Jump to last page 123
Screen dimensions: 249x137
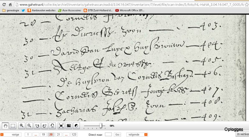click(74, 135)
